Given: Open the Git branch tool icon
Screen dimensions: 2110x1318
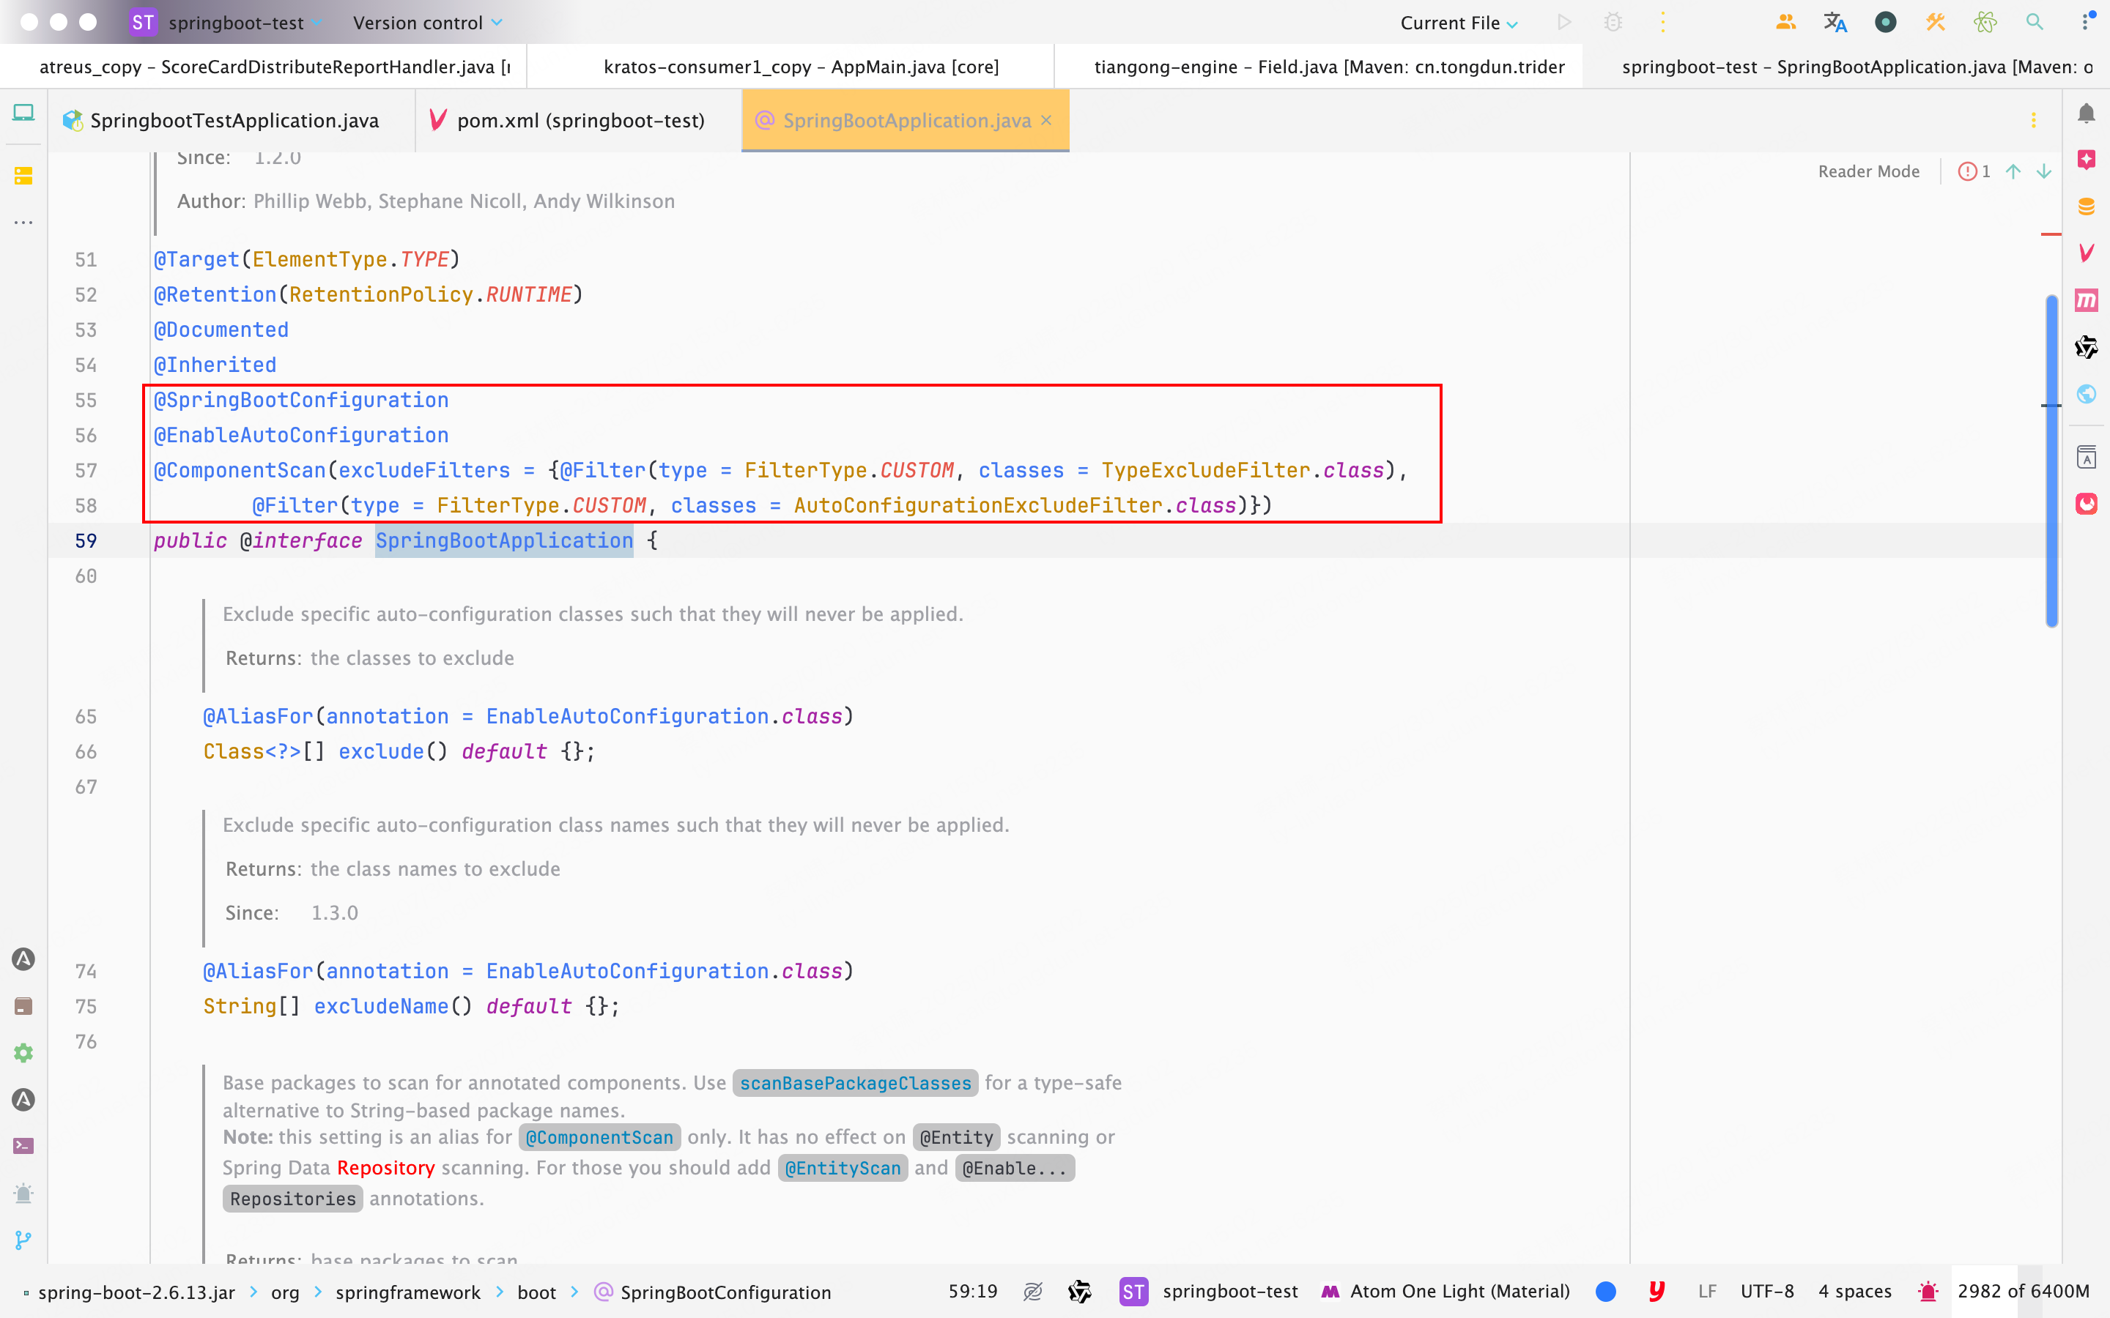Looking at the screenshot, I should pos(23,1240).
